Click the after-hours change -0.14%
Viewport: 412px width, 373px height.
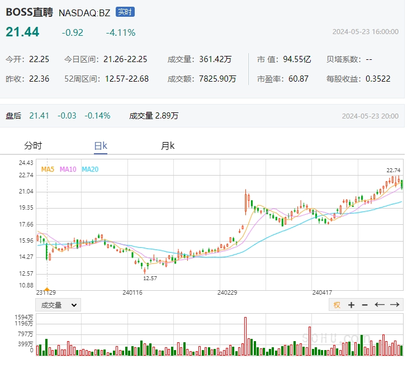97,116
